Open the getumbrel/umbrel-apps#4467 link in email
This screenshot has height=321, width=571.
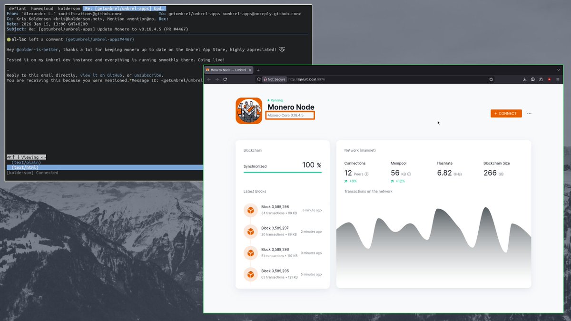tap(100, 39)
